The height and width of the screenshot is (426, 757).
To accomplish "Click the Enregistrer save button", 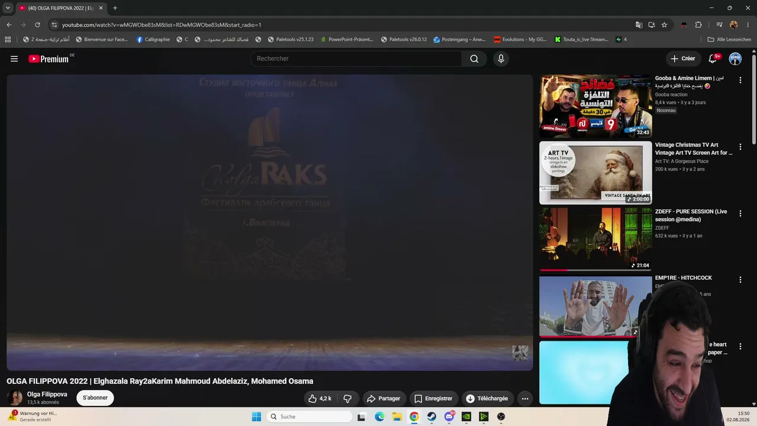I will 434,399.
